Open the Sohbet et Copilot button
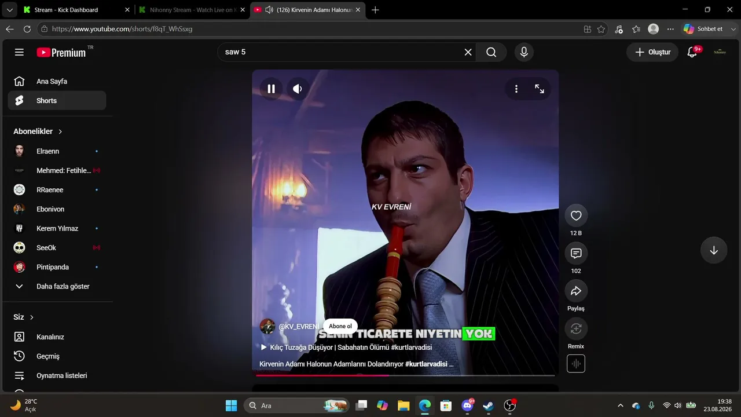This screenshot has width=741, height=417. point(703,29)
